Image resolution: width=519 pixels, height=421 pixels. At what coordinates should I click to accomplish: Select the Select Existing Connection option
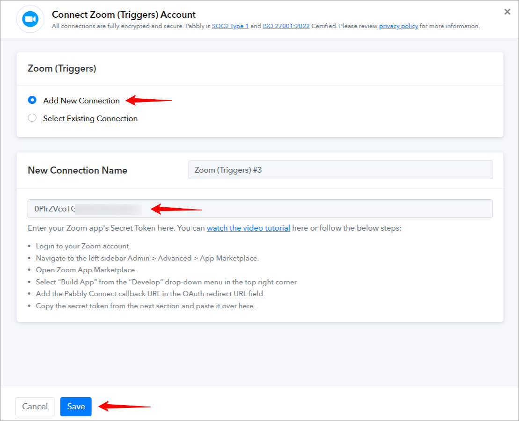click(x=32, y=118)
